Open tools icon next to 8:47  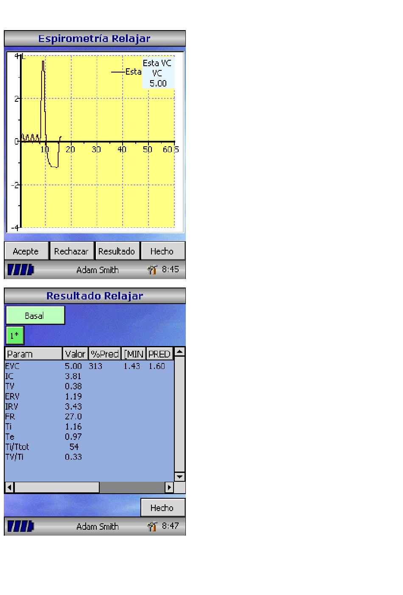152,526
